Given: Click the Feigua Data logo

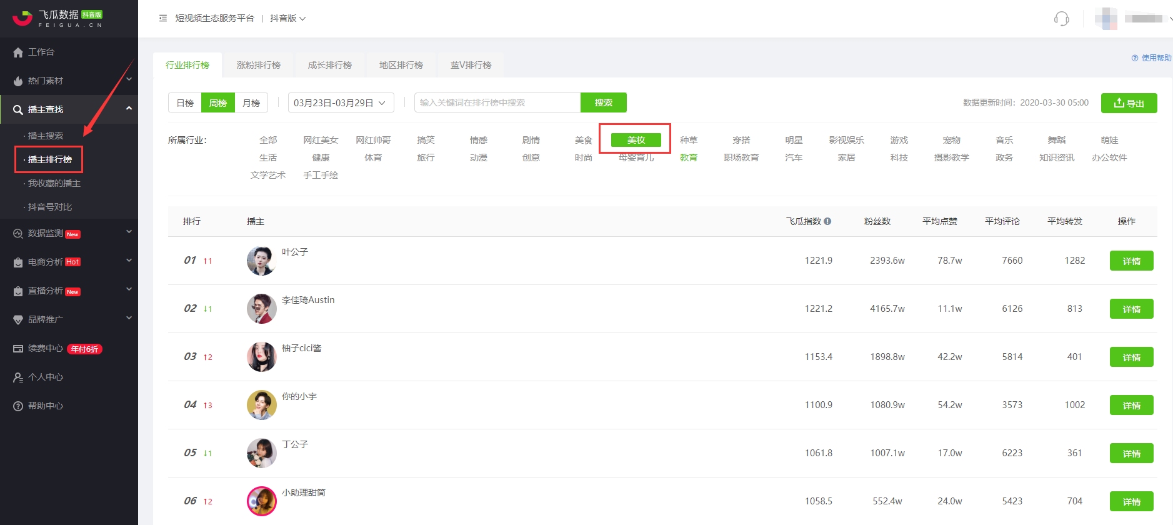Looking at the screenshot, I should (x=57, y=18).
